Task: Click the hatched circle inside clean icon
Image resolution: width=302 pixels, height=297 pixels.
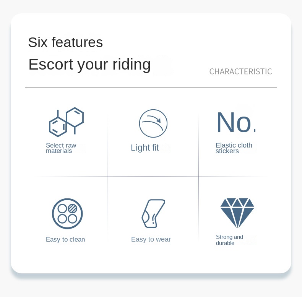Action: [x=73, y=208]
